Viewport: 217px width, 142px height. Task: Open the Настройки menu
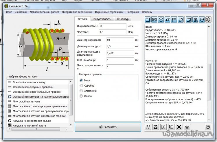point(133,12)
